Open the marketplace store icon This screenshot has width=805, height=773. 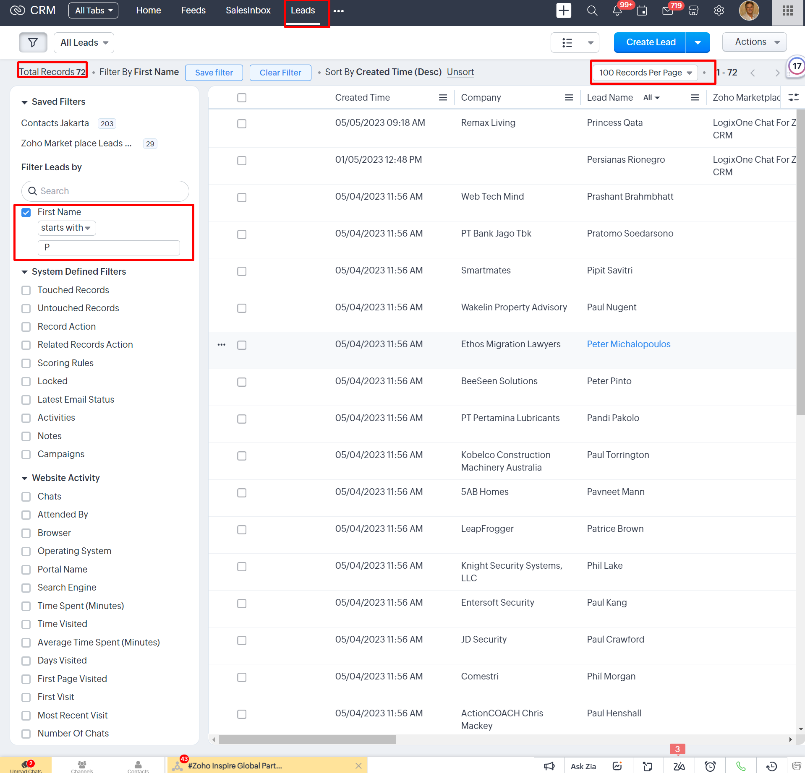click(x=693, y=11)
